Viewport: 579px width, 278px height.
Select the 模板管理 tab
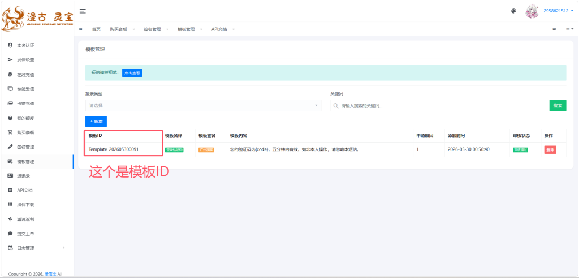coord(185,29)
